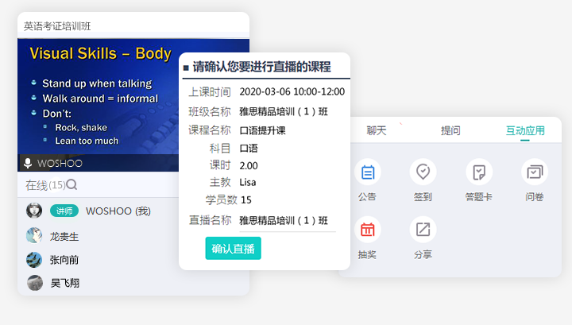This screenshot has width=572, height=325.
Task: Click 龙贵生's avatar
Action: [x=34, y=236]
